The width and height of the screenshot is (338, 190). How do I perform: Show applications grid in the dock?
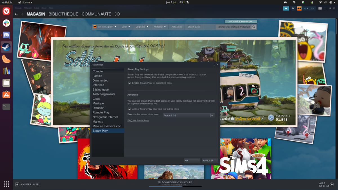pyautogui.click(x=6, y=184)
